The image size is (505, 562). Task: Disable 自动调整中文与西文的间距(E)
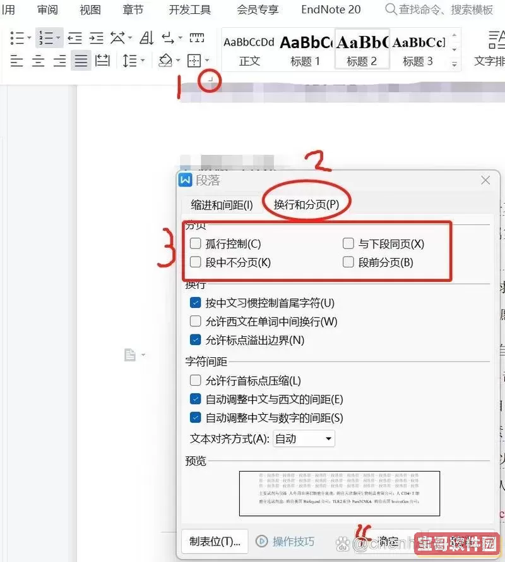pyautogui.click(x=196, y=398)
